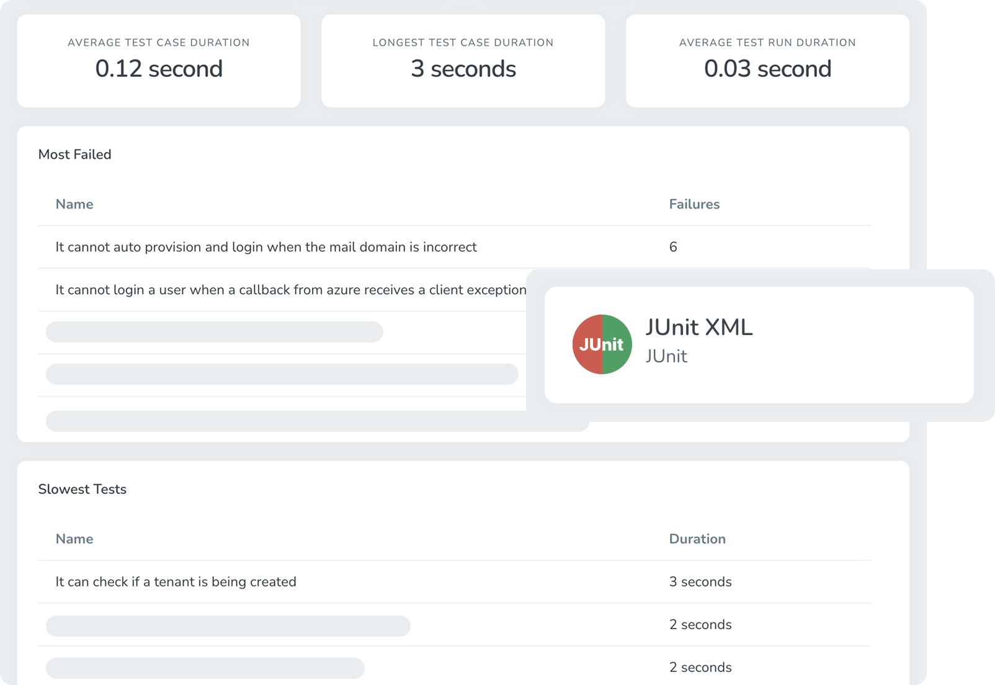Viewport: 995px width, 685px height.
Task: Open the azure client exception test row
Action: click(x=282, y=290)
